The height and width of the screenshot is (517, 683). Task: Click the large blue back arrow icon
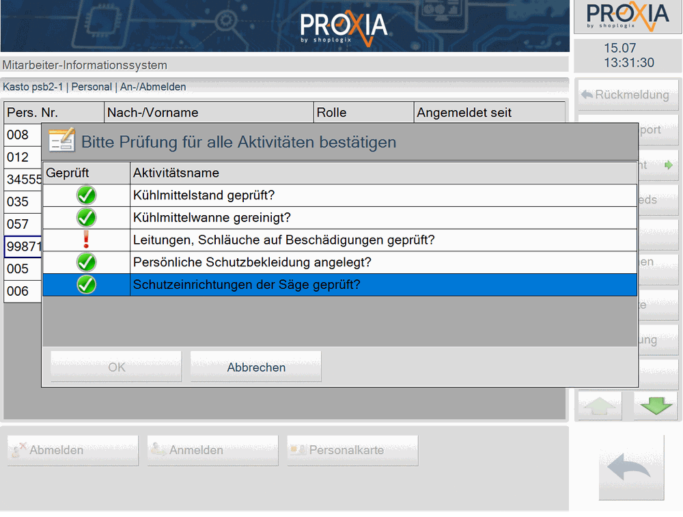pos(629,467)
